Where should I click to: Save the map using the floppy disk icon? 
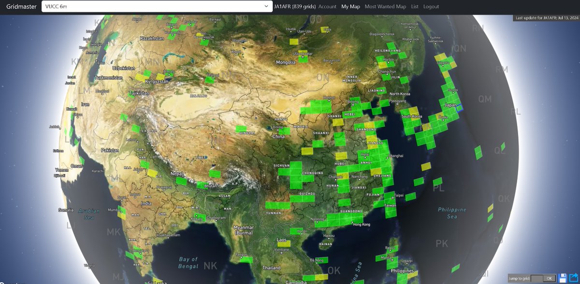[563, 278]
